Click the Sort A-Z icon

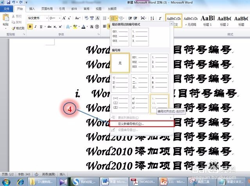pos(152,18)
